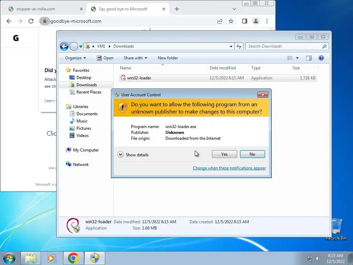The width and height of the screenshot is (353, 265).
Task: Click Yes in User Account Control dialog
Action: coord(224,154)
